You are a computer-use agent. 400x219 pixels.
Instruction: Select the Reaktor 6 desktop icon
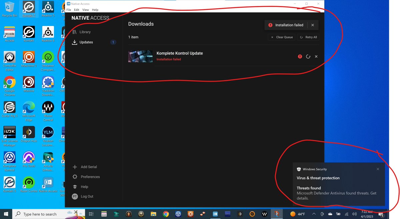pyautogui.click(x=48, y=34)
